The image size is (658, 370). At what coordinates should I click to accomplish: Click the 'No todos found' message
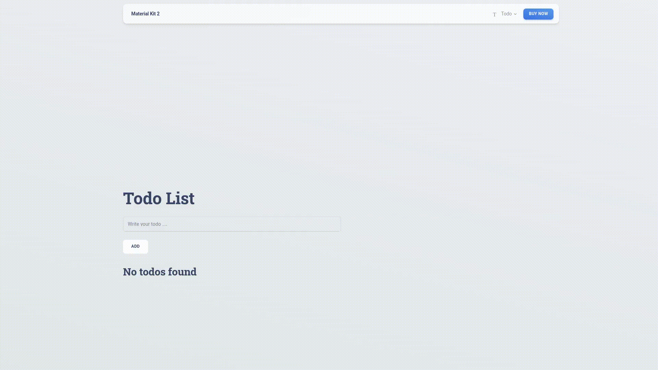[x=160, y=272]
